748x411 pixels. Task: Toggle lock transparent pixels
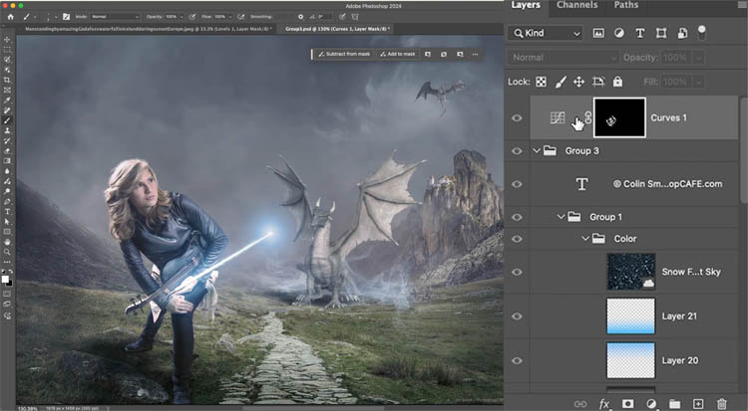click(541, 82)
